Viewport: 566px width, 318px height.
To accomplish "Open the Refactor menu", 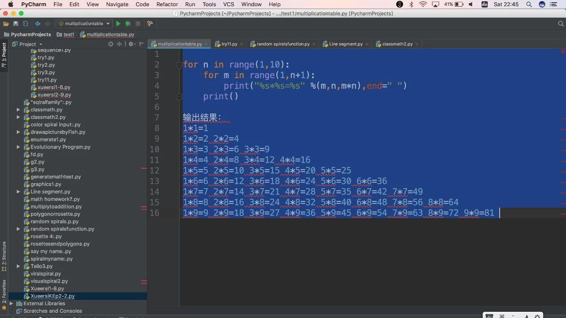I will 167,4.
